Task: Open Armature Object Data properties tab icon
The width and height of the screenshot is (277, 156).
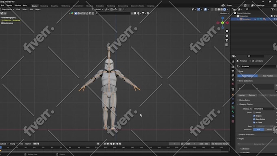Action: pyautogui.click(x=233, y=108)
